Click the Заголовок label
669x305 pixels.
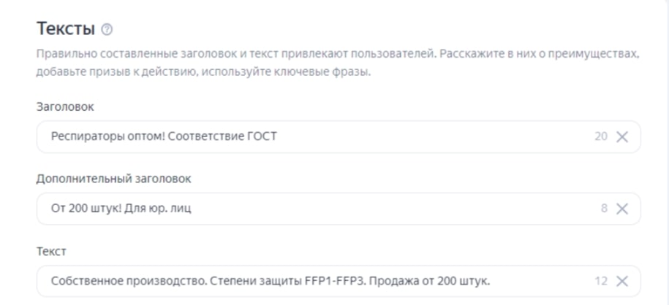click(x=65, y=107)
